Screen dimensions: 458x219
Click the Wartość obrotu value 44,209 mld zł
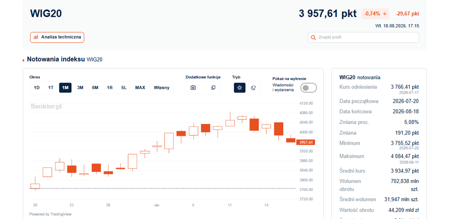pos(404,210)
